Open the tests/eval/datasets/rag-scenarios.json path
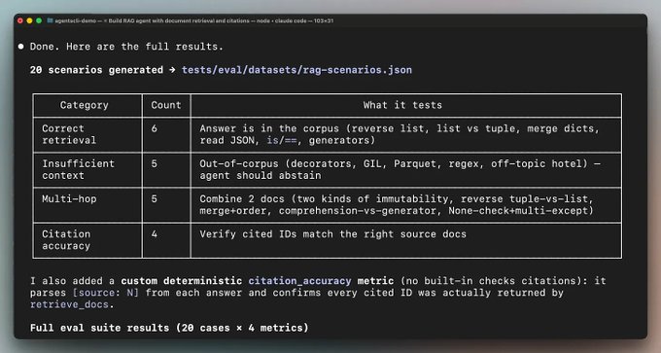Image resolution: width=661 pixels, height=353 pixels. 296,70
